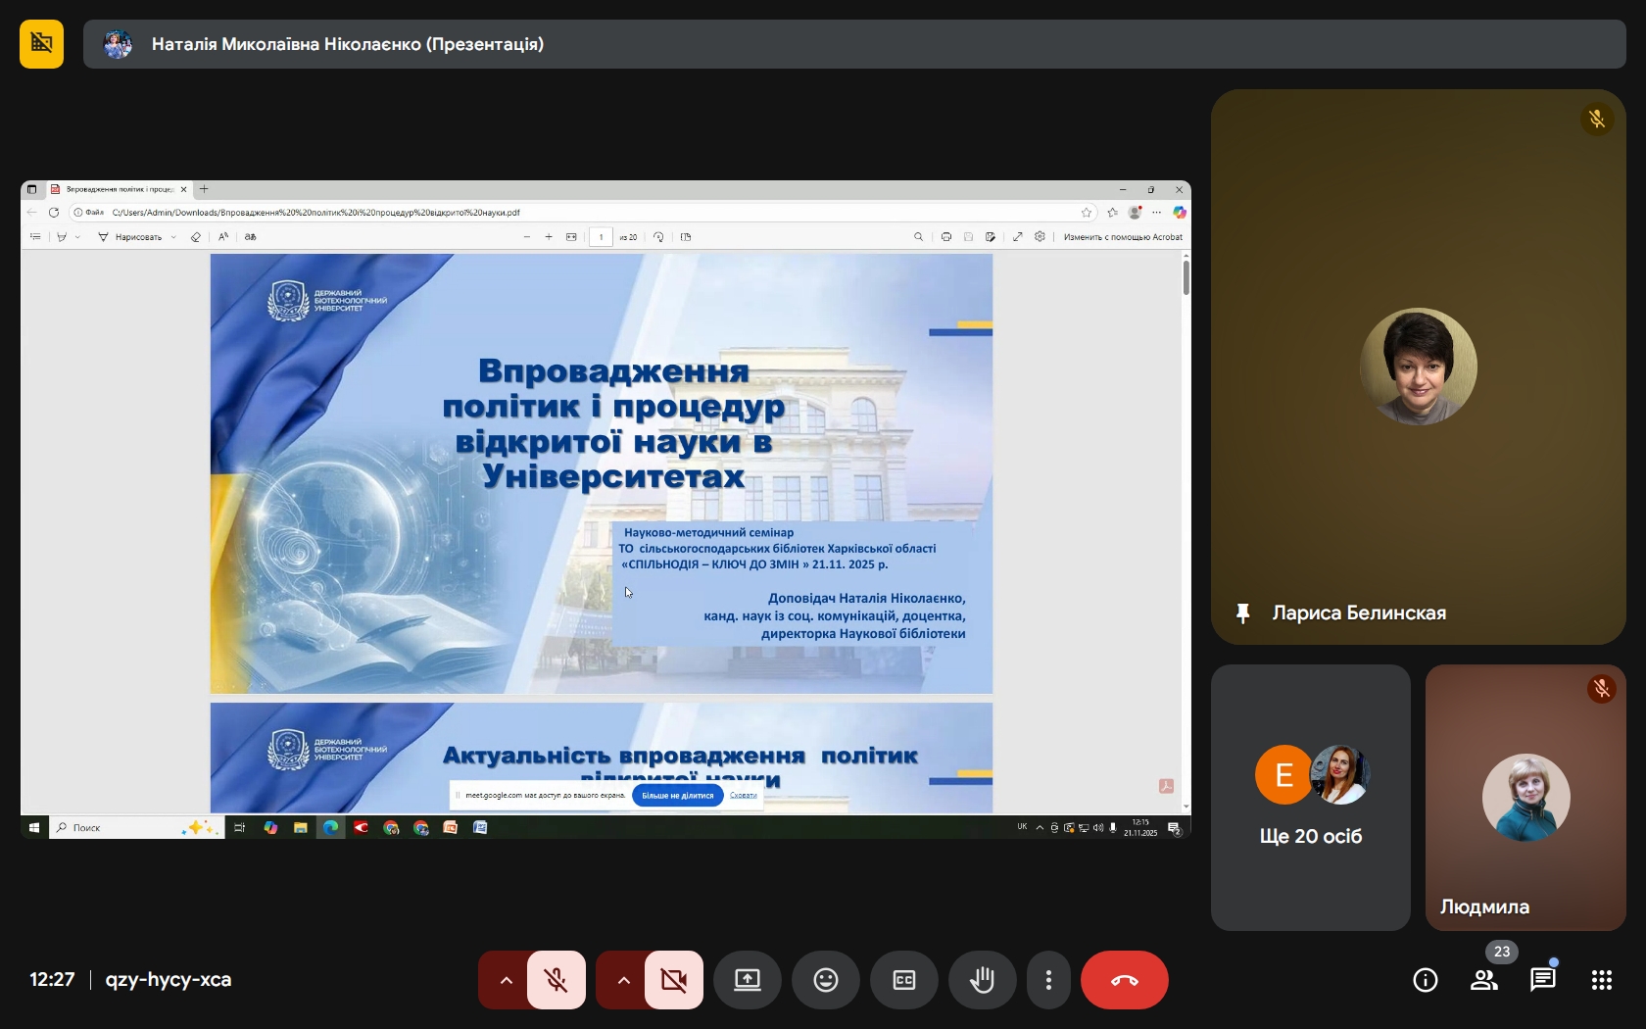
Task: Open the activities grid menu
Action: click(1601, 980)
